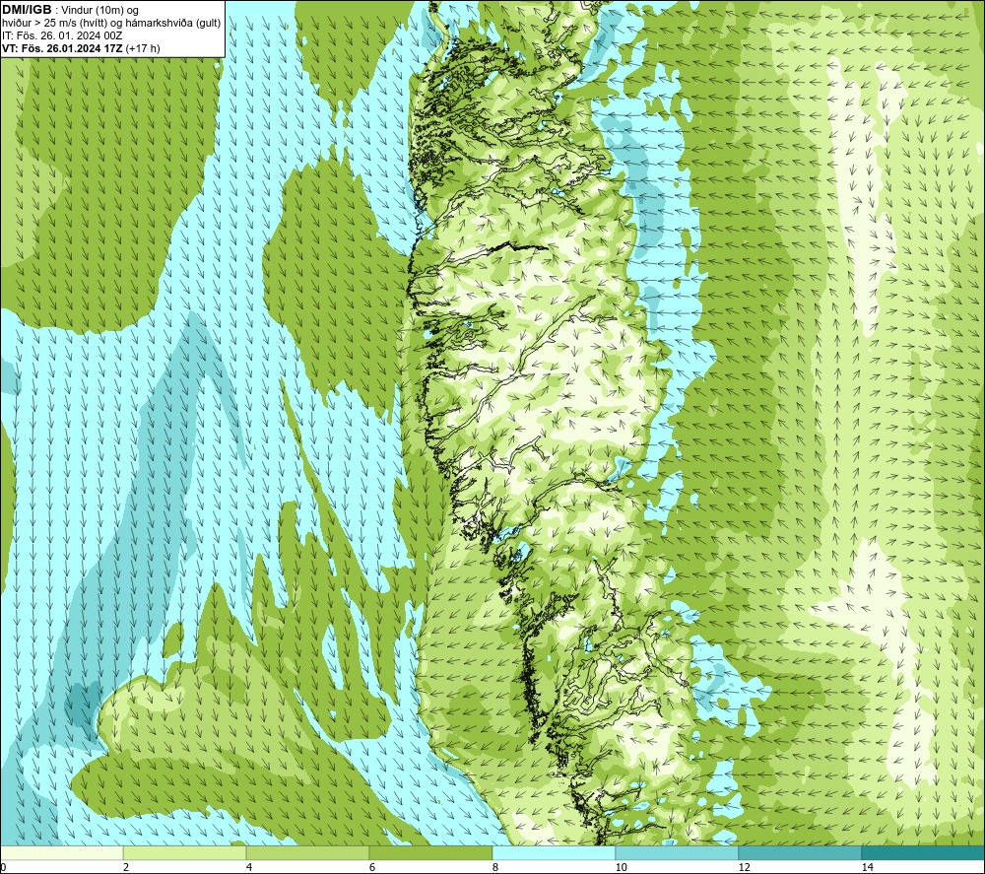Click the scale label '6'
Screen dimensions: 985x874
click(372, 867)
